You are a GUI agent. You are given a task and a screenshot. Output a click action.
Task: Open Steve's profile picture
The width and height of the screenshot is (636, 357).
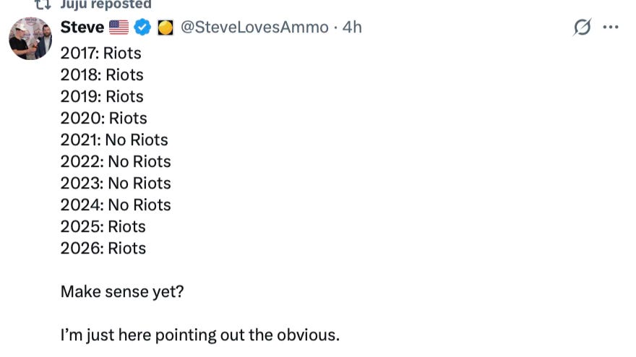tap(30, 38)
